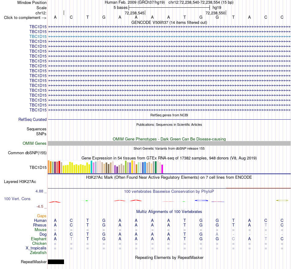Click the Scale label
The width and height of the screenshot is (291, 269).
(41, 8)
